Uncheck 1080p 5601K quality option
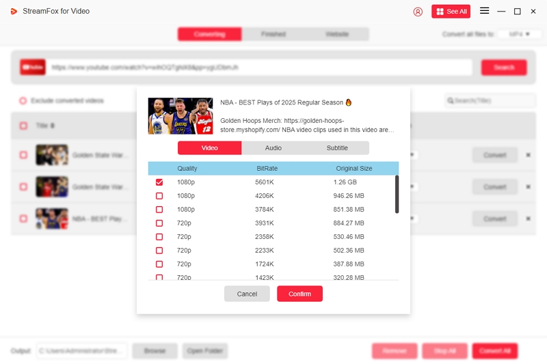Image resolution: width=547 pixels, height=364 pixels. (159, 182)
